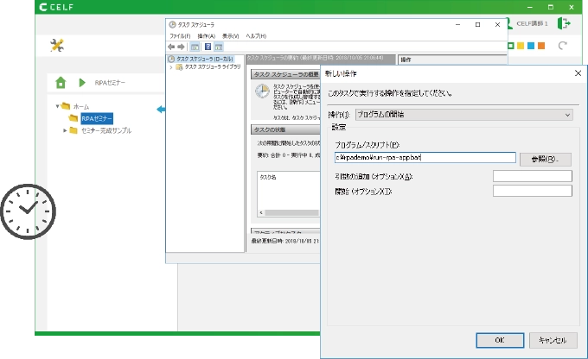Click タスク スケジューラ ライブラリ folder icon
Viewport: 588px width, 359px height.
coord(179,67)
